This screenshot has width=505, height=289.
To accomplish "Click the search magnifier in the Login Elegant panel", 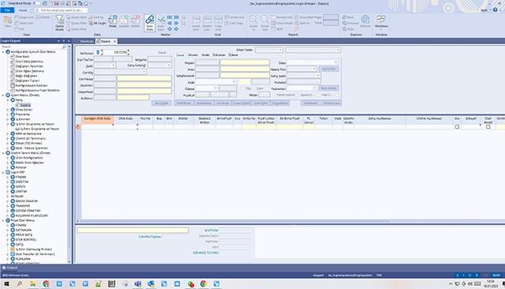I will (x=64, y=47).
